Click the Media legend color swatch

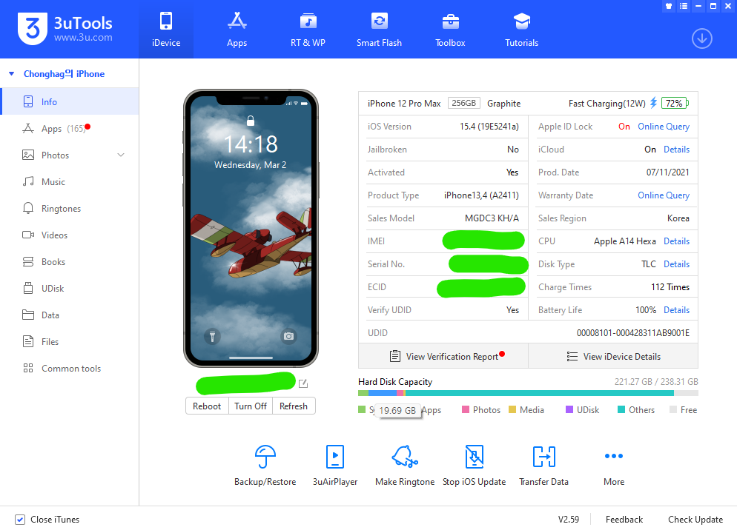[x=512, y=410]
